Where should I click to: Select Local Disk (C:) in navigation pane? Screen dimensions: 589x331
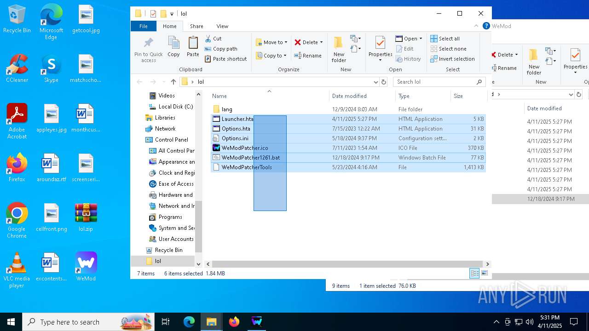point(171,107)
